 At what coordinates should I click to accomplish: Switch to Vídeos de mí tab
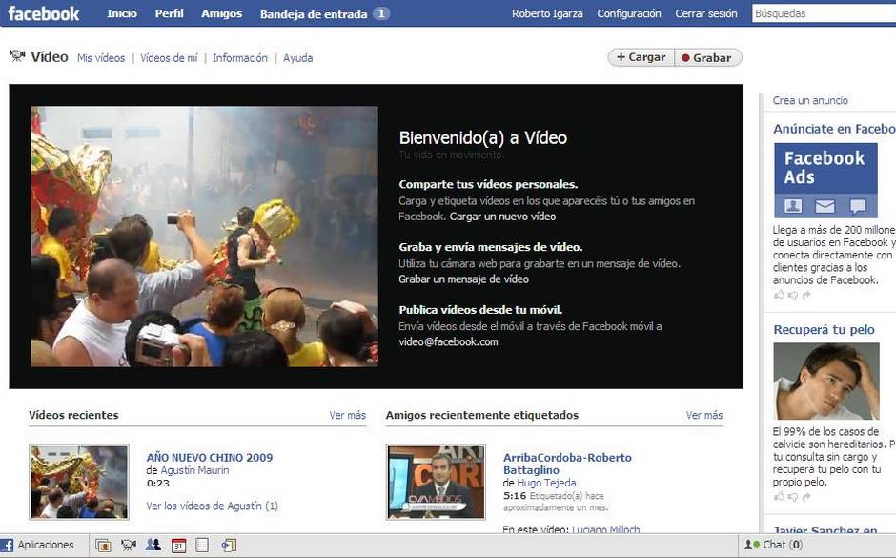[x=169, y=58]
